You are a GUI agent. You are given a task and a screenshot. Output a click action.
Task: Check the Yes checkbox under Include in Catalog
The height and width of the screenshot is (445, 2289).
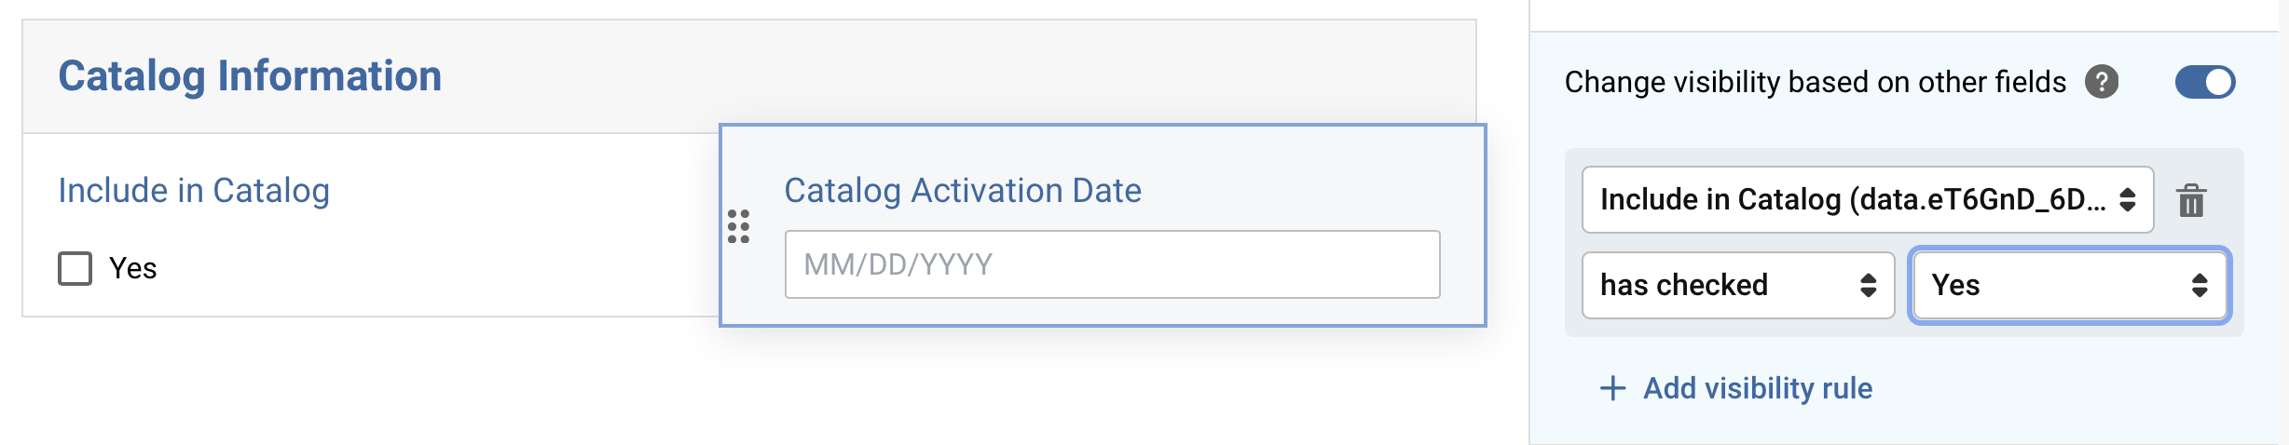tap(75, 268)
